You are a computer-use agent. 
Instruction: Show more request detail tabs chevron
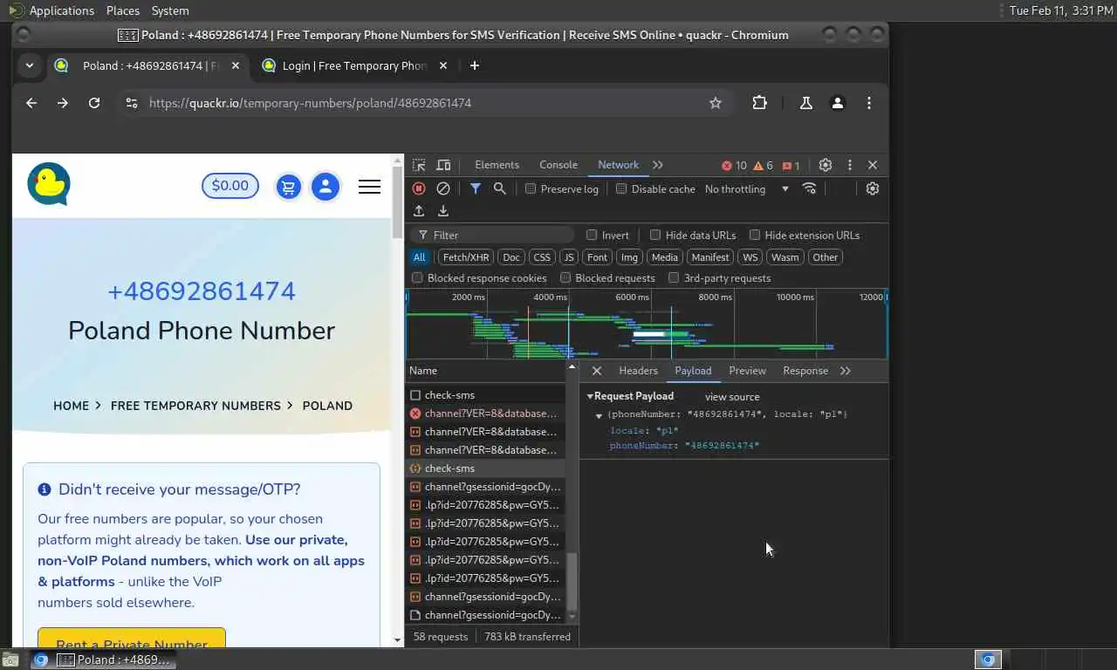point(846,371)
